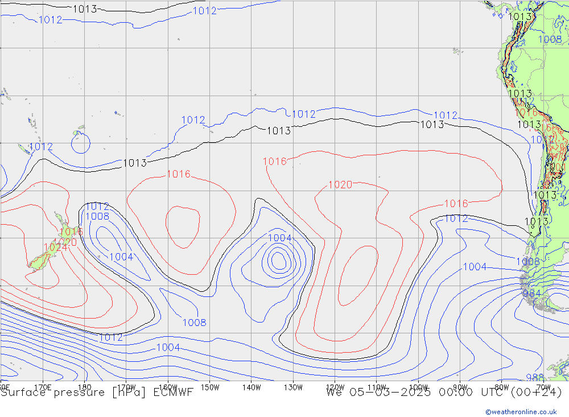Click the 1012 label inside the closed 1013 contour east of New Zealand

point(97,207)
